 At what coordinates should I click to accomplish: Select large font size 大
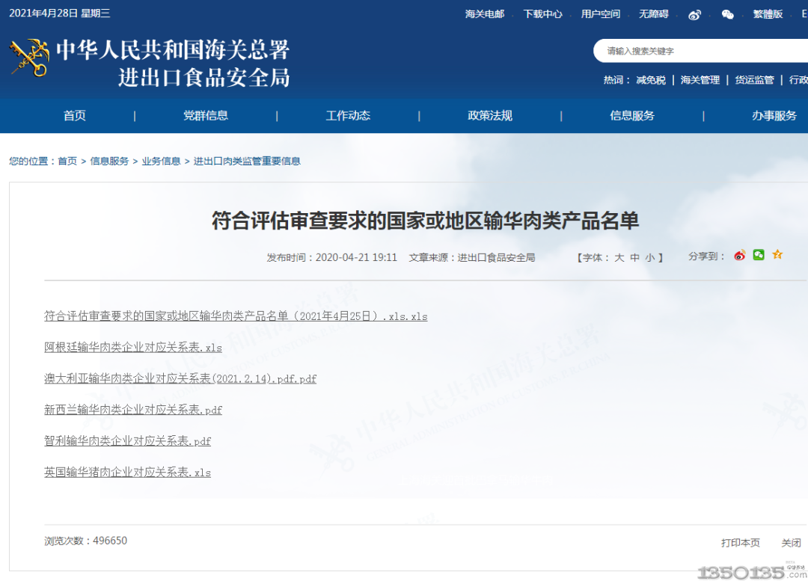click(619, 257)
